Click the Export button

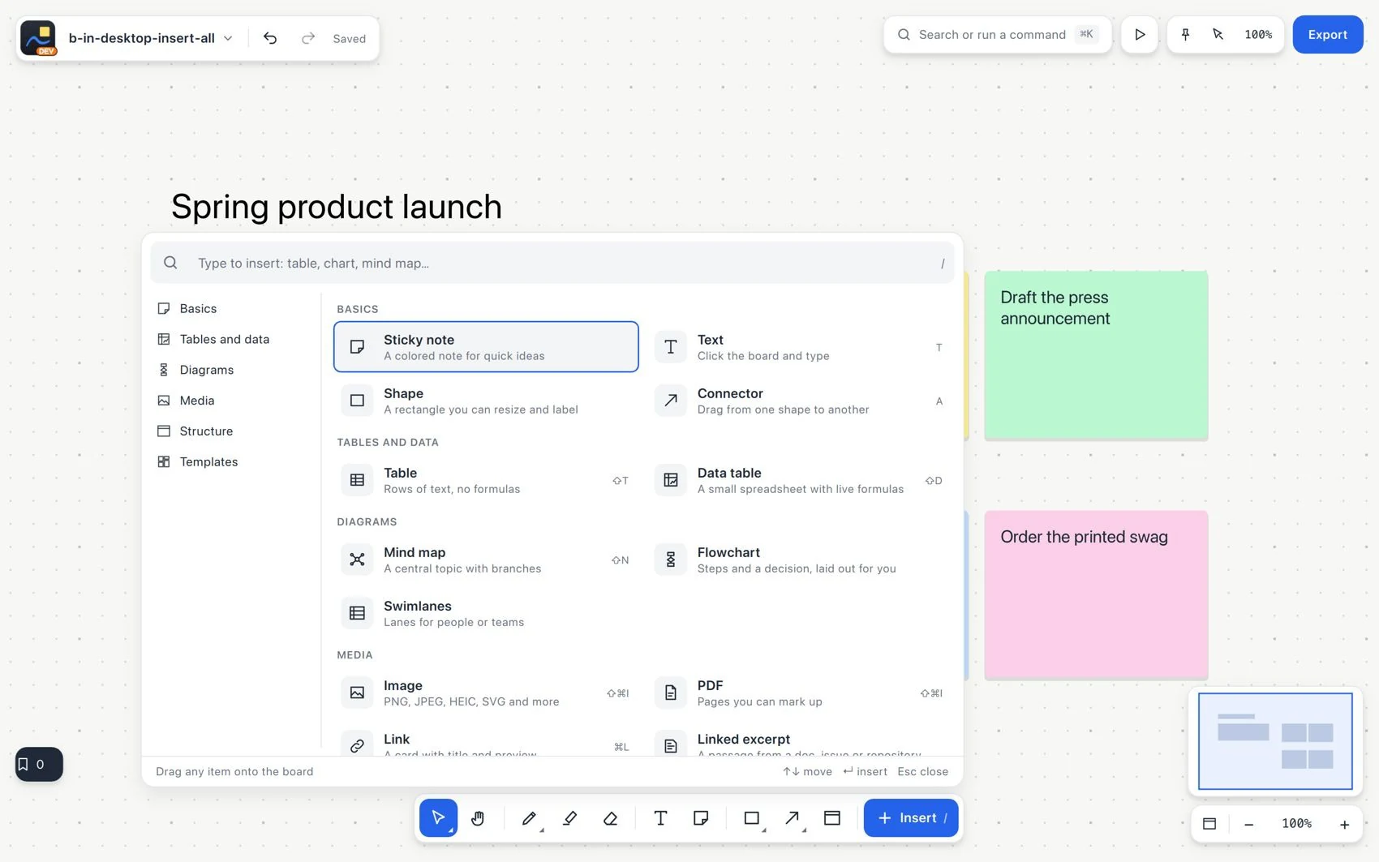1328,35
